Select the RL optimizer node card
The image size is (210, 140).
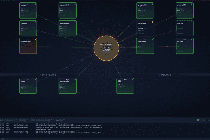click(x=145, y=10)
